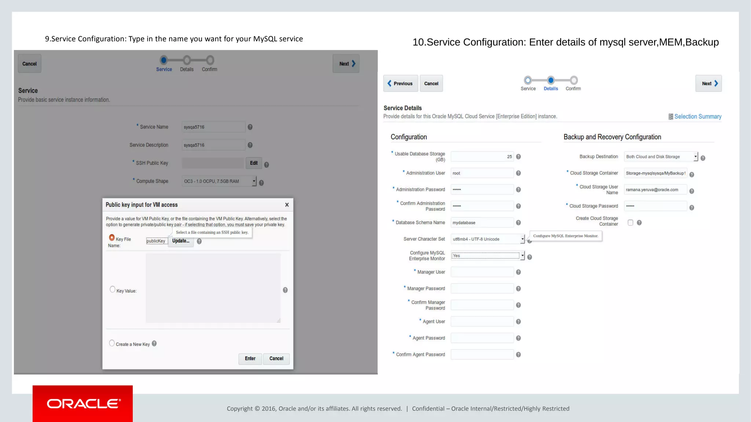The image size is (751, 422).
Task: Open help icon for Database Schema Name
Action: [x=519, y=223]
